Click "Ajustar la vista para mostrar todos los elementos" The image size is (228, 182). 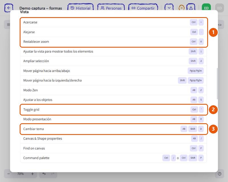tap(113, 51)
